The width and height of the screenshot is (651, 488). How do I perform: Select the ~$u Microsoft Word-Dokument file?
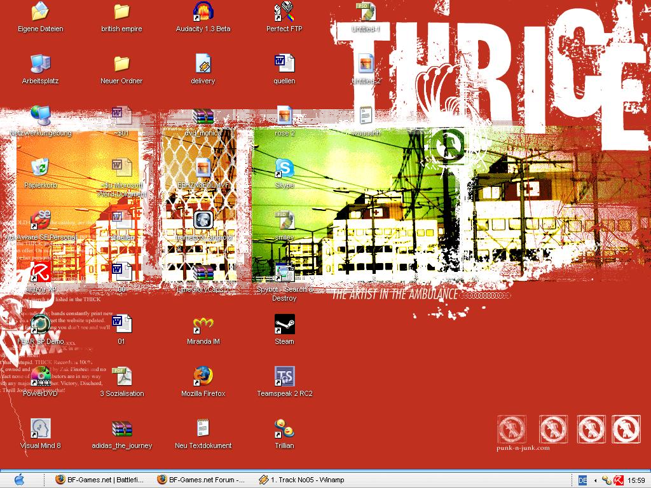point(121,168)
